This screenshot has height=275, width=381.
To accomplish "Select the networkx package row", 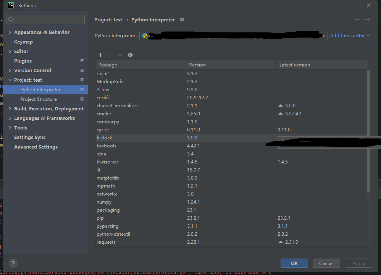I will point(231,194).
